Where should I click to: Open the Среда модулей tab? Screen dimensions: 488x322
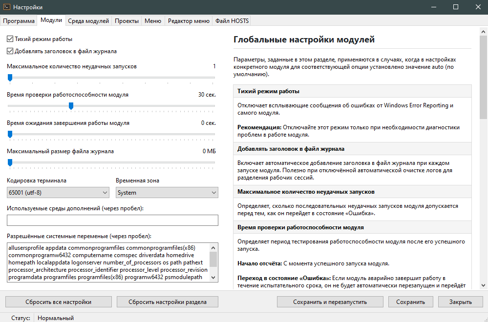coord(88,20)
